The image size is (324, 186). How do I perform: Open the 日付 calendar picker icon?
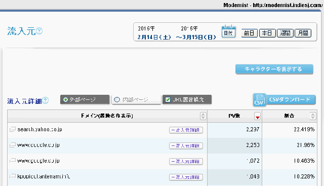click(x=228, y=31)
